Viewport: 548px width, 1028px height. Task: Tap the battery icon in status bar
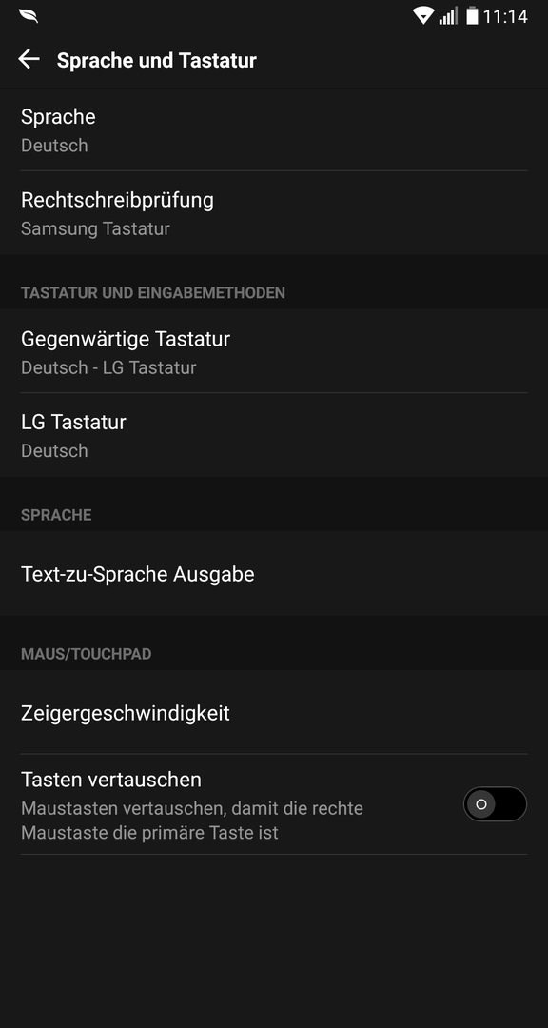(x=472, y=16)
